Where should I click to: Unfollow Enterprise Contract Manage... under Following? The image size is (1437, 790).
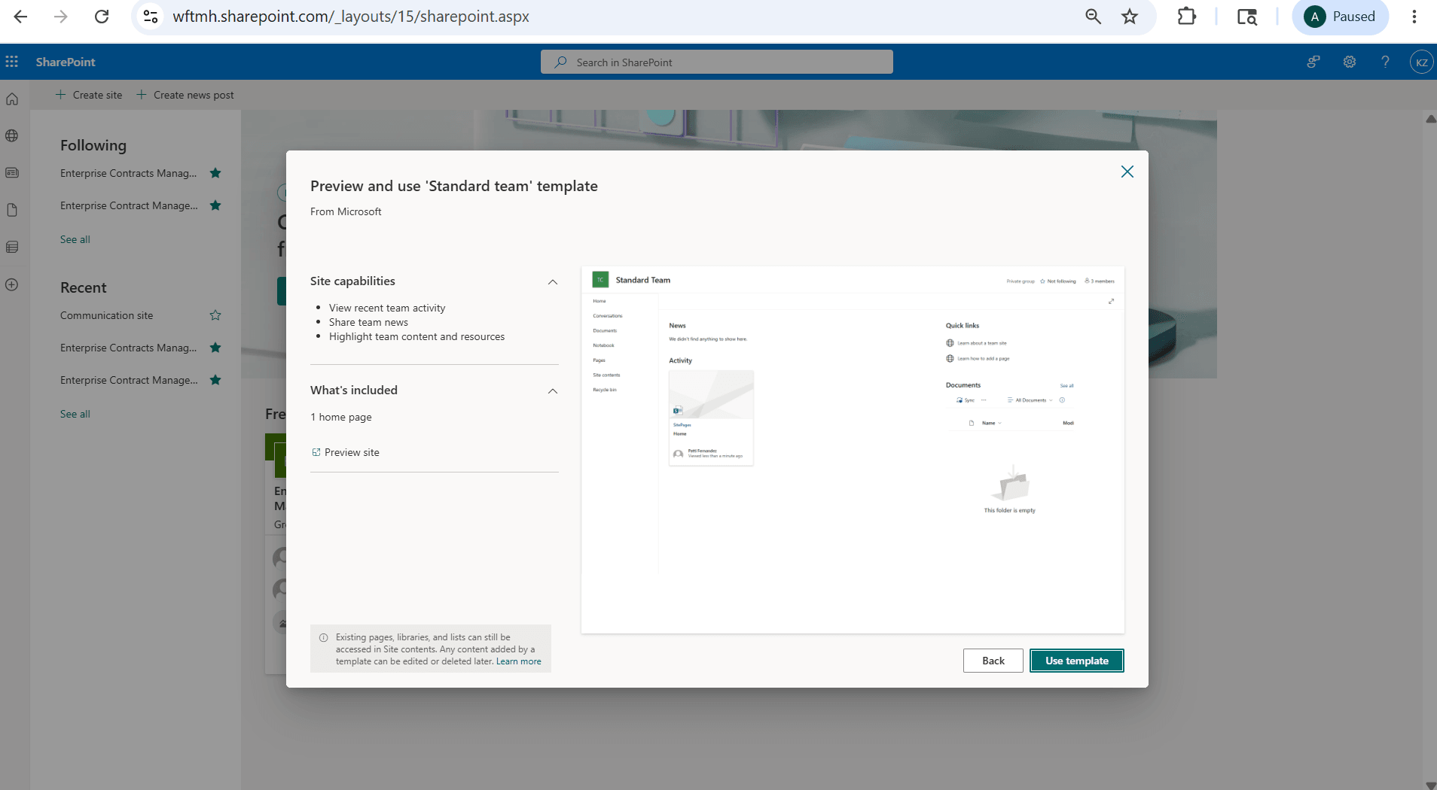pyautogui.click(x=215, y=205)
